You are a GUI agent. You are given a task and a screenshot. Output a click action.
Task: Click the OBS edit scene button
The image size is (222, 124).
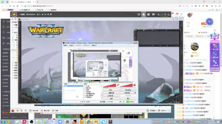click(x=111, y=93)
